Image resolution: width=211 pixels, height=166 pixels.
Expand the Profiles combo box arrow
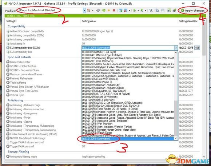(x=84, y=10)
